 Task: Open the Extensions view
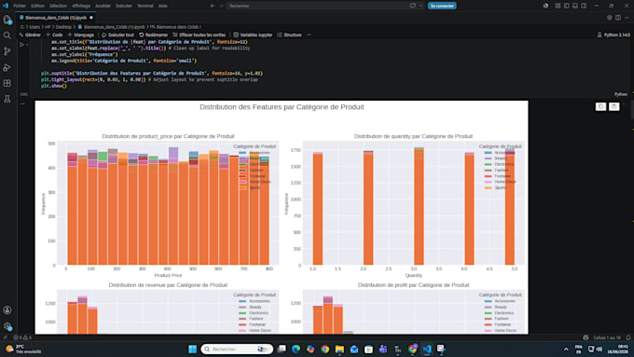(x=7, y=83)
